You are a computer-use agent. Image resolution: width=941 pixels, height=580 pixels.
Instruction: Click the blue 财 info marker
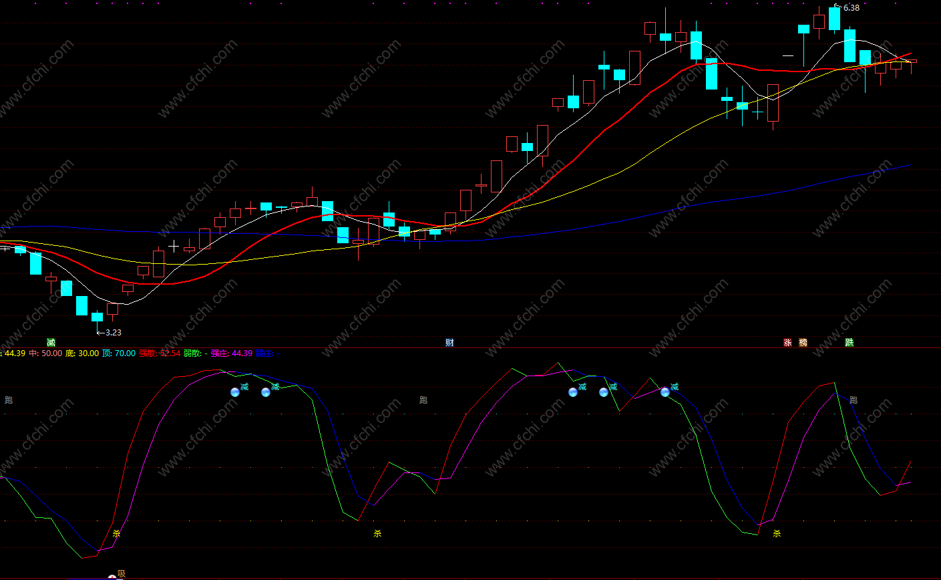tap(450, 343)
